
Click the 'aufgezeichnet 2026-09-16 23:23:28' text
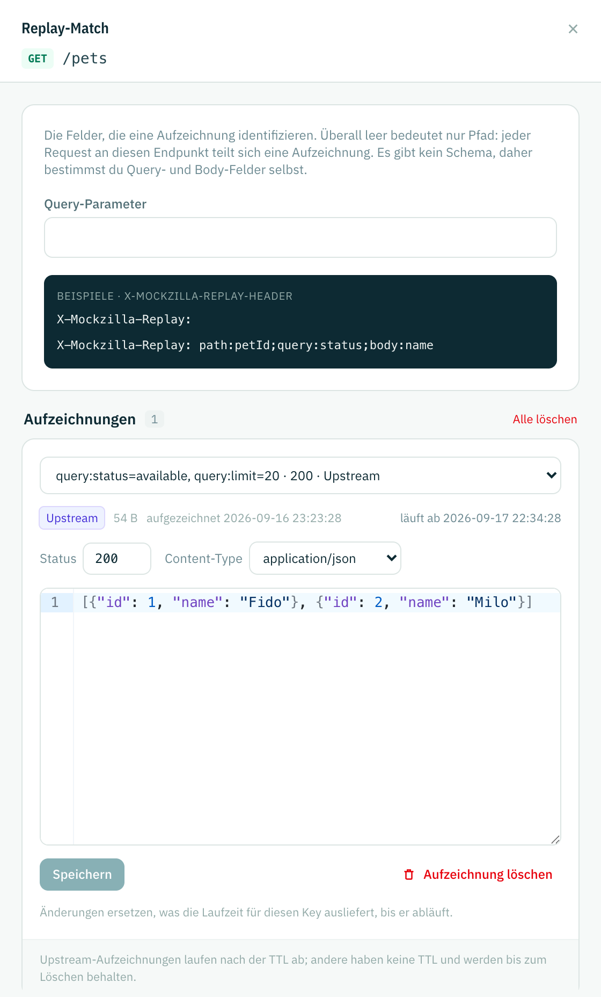pyautogui.click(x=244, y=518)
